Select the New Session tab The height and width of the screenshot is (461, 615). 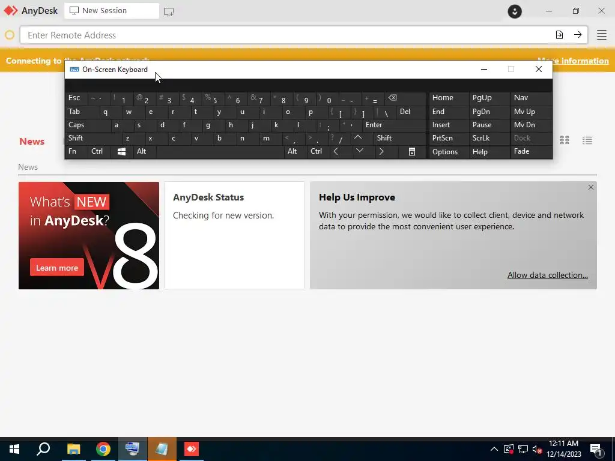click(112, 11)
